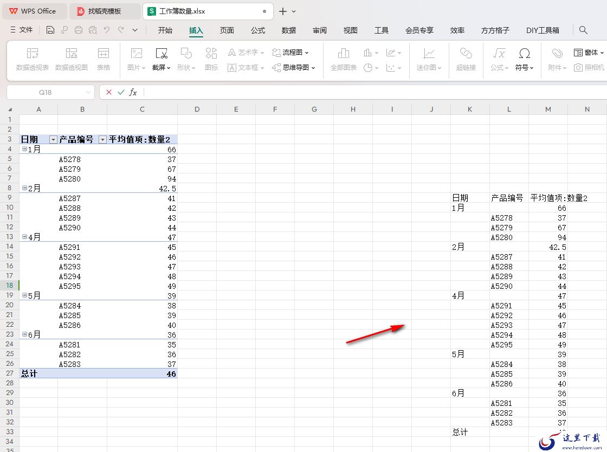Click the print preview icon
The height and width of the screenshot is (452, 607).
point(93,30)
